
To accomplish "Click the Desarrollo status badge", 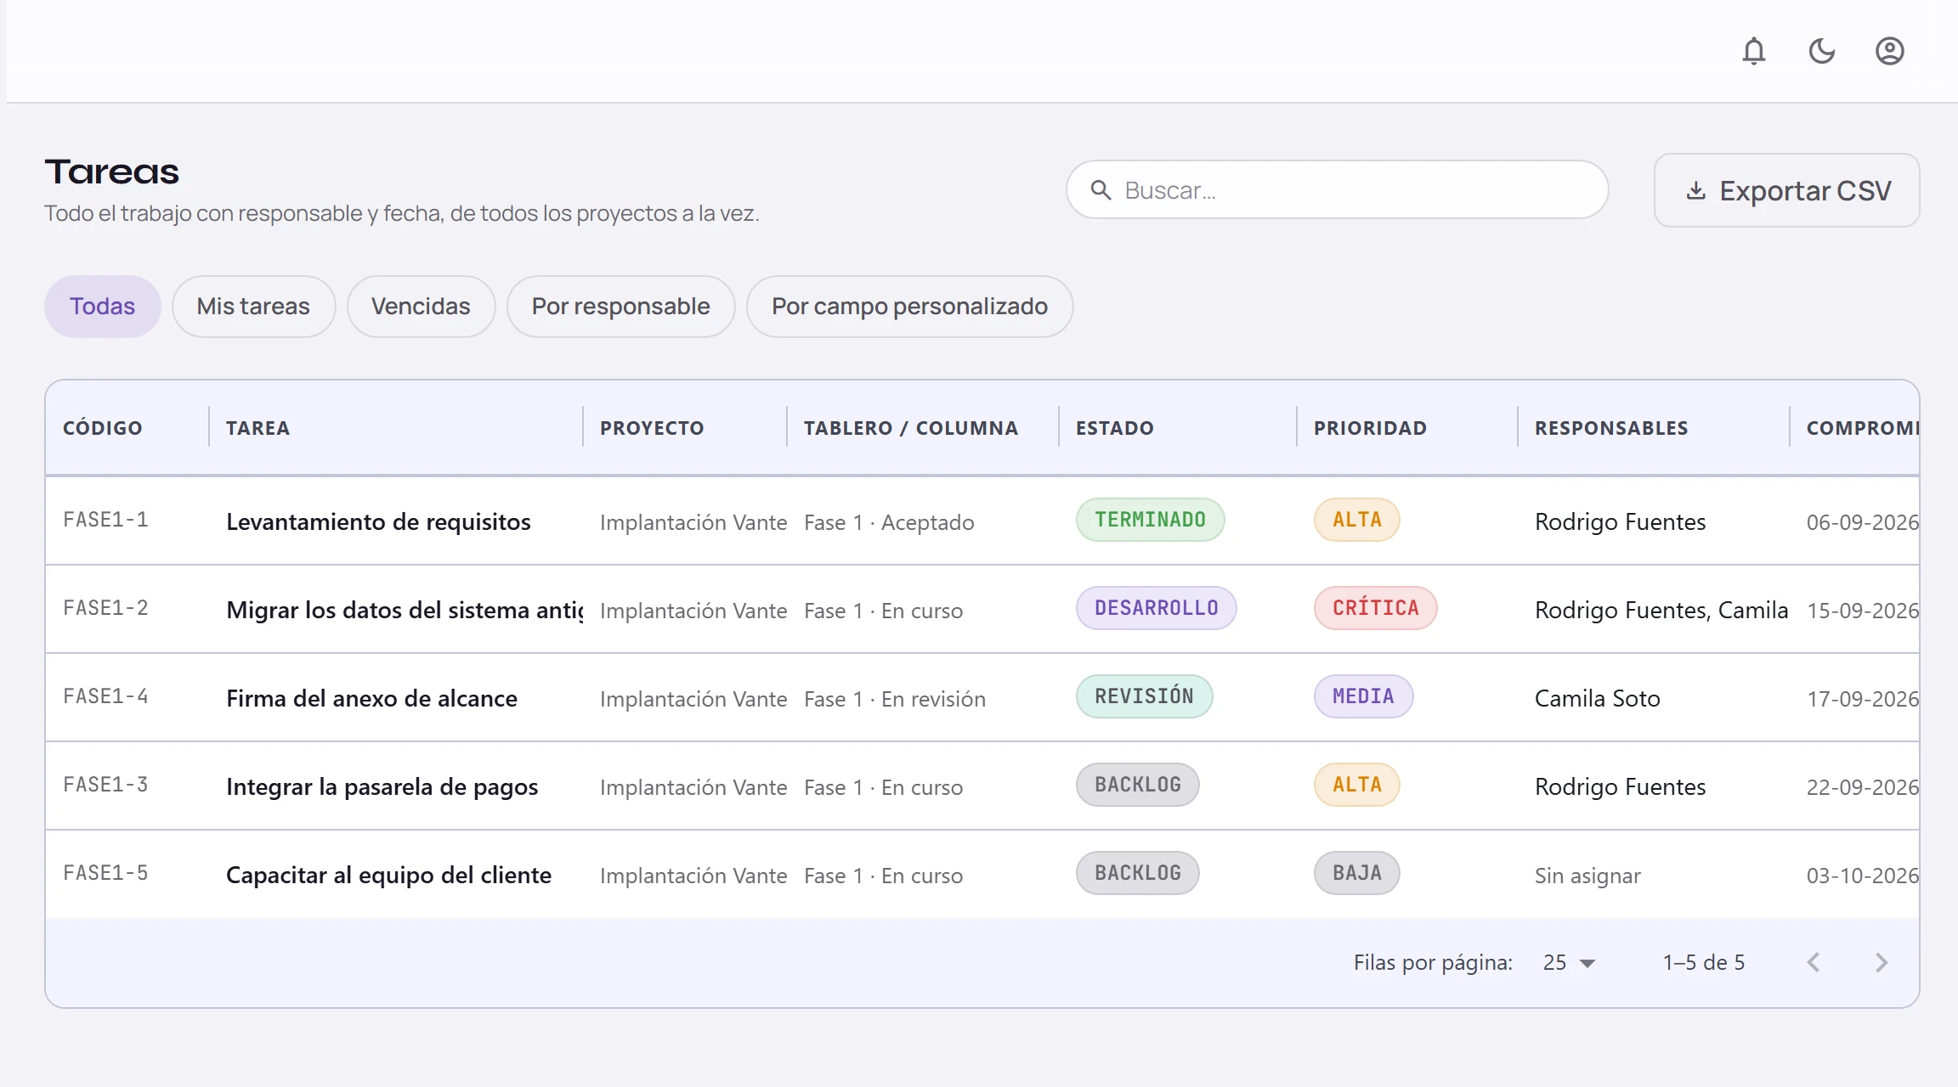I will pos(1156,608).
